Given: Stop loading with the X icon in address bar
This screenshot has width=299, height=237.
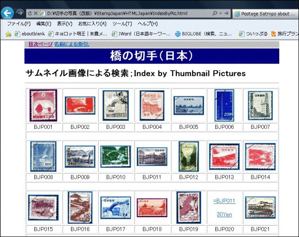Looking at the screenshot, I should pyautogui.click(x=35, y=13).
